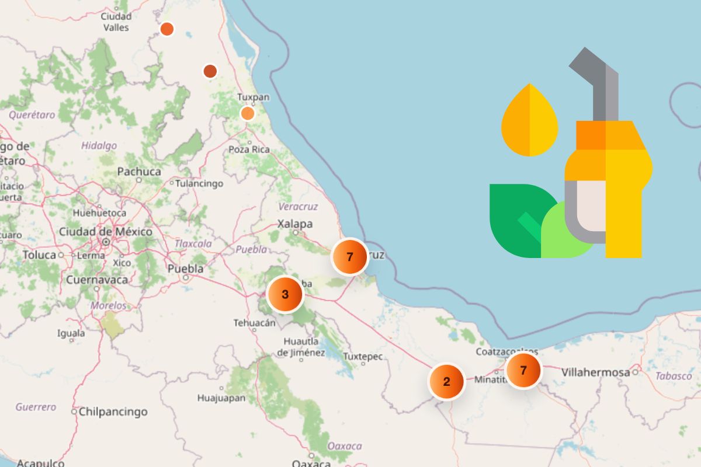Click the Iguala map label
Screen dimensions: 701x467
pyautogui.click(x=71, y=334)
